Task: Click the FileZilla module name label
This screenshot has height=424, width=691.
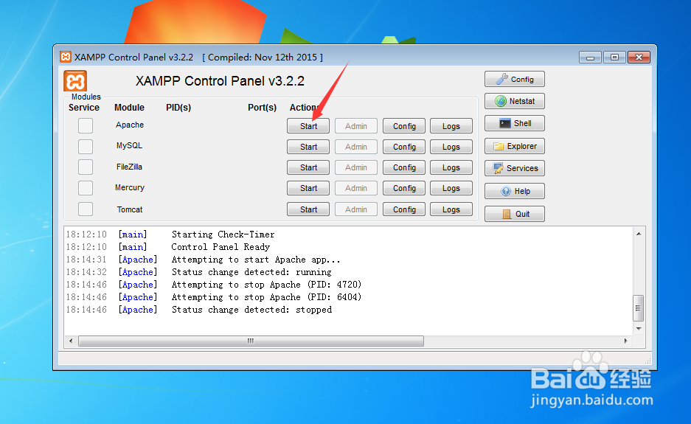Action: click(x=129, y=167)
